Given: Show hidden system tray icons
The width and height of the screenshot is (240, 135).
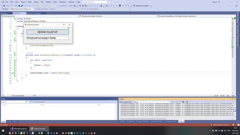Looking at the screenshot, I should (x=210, y=131).
